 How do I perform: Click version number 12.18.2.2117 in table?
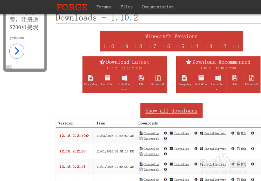[72, 167]
